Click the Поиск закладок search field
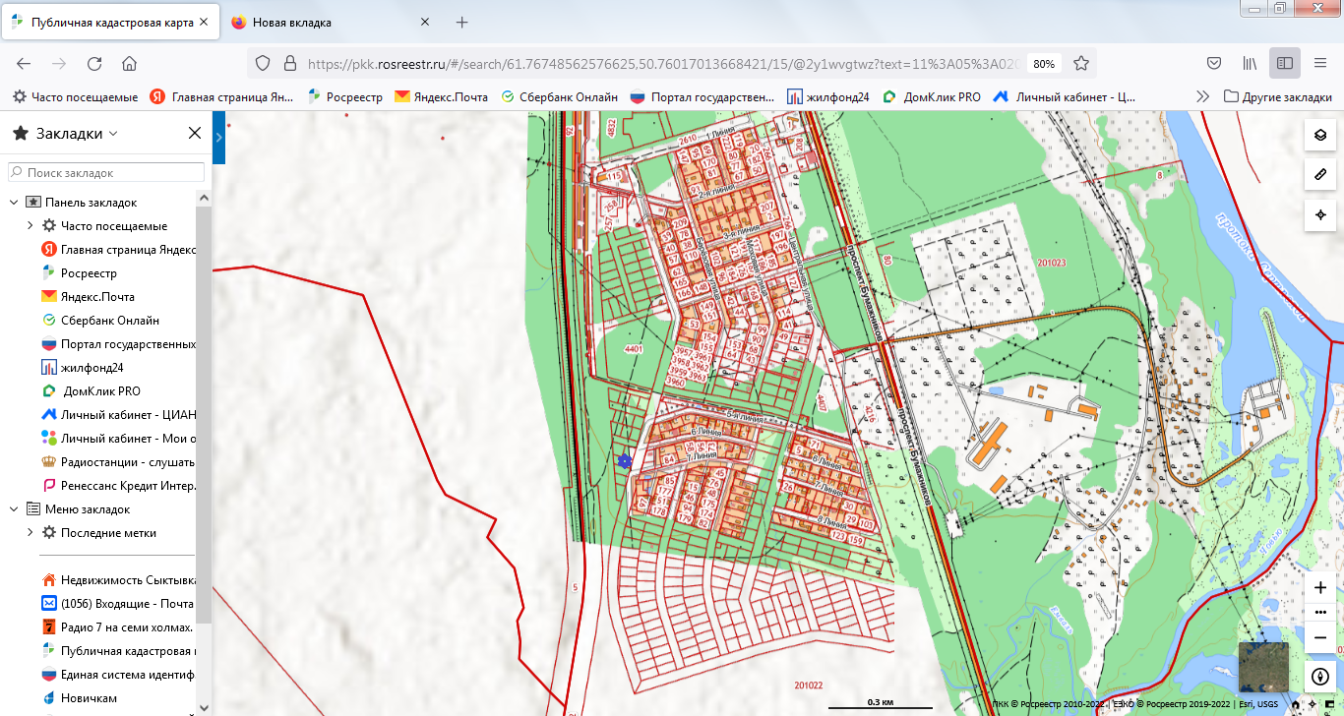The width and height of the screenshot is (1344, 716). point(106,172)
